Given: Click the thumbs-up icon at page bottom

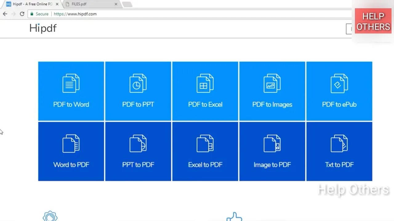Looking at the screenshot, I should [234, 216].
